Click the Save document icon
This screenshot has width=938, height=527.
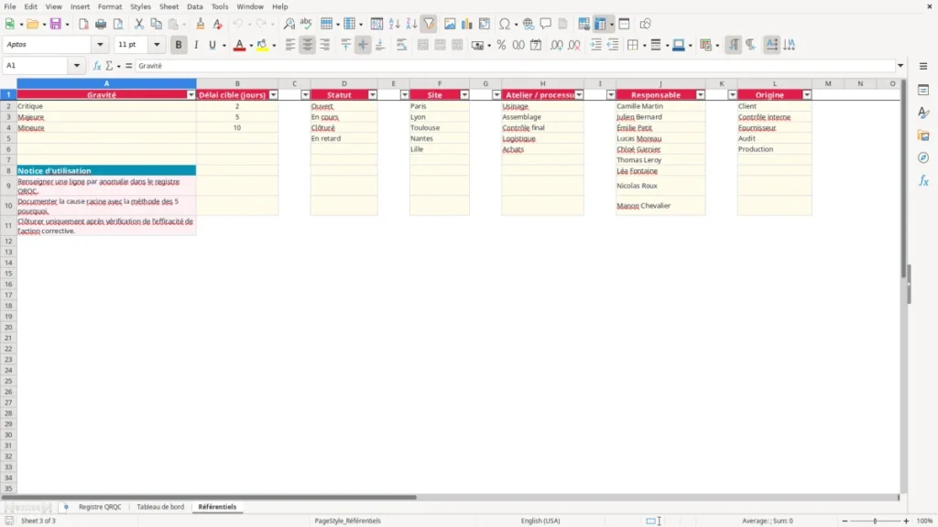coord(56,24)
